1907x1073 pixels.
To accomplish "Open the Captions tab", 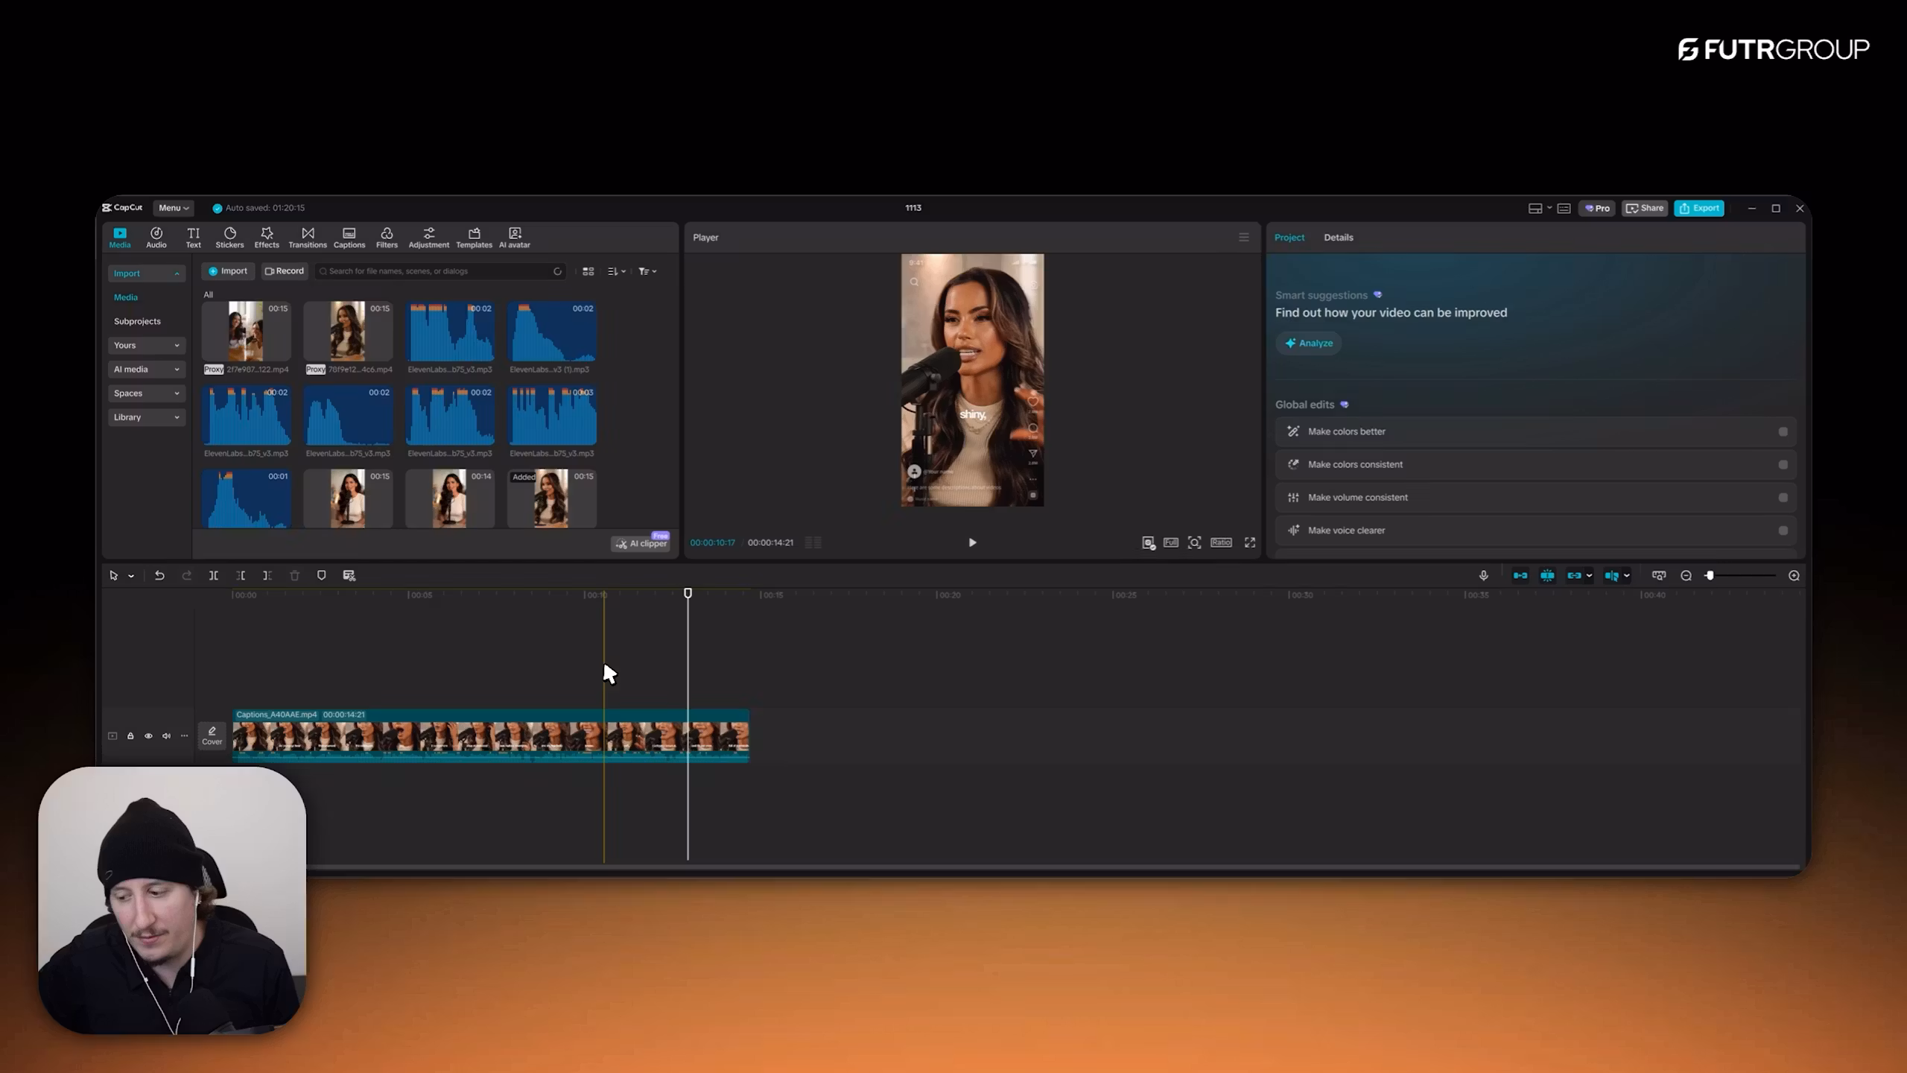I will pos(349,237).
